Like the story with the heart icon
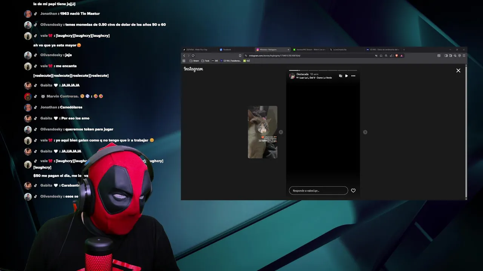Viewport: 483px width, 271px height. (x=353, y=190)
